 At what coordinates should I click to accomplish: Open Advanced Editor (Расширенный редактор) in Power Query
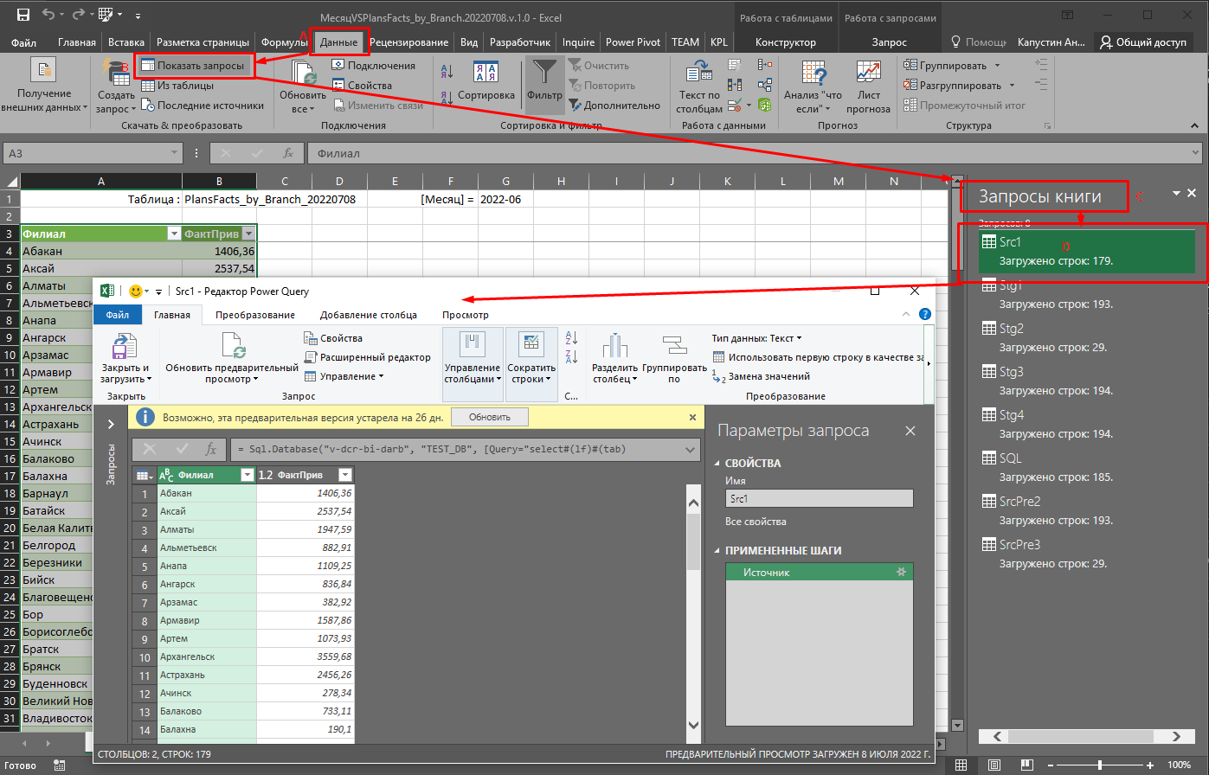tap(368, 357)
